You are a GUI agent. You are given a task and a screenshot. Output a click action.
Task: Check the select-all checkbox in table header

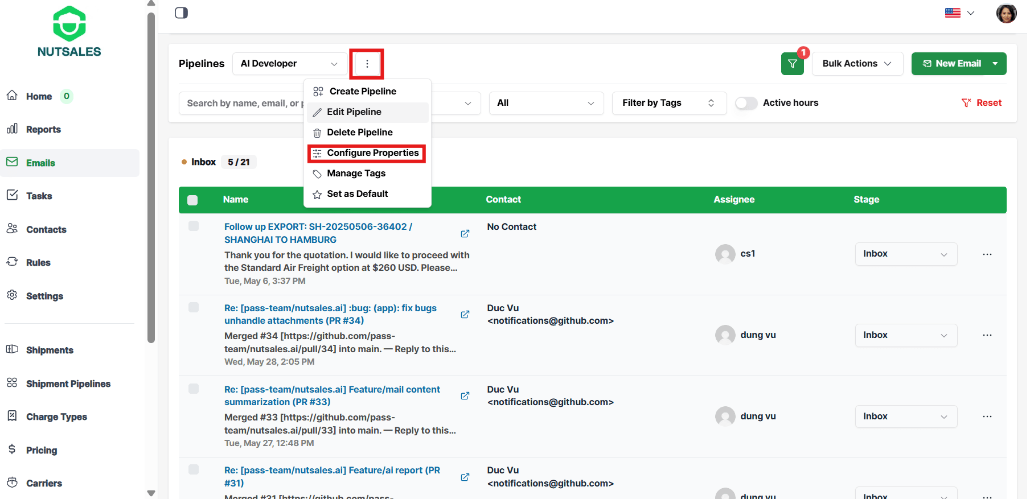click(x=192, y=200)
